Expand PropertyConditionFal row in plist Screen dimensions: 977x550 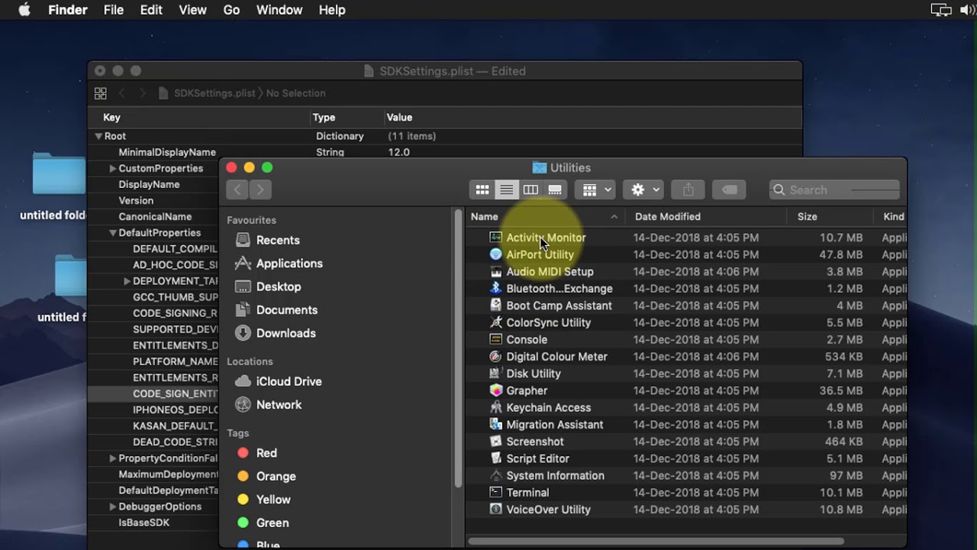pyautogui.click(x=112, y=458)
